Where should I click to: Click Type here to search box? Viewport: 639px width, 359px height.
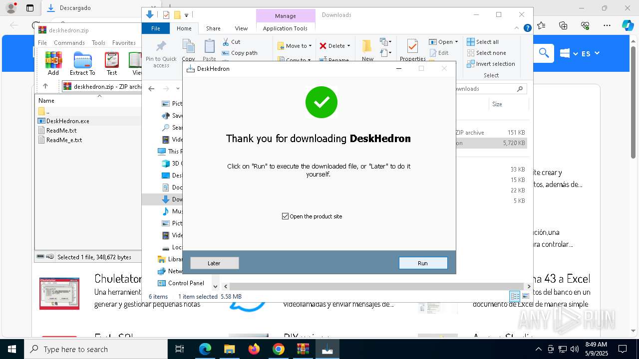coord(96,349)
